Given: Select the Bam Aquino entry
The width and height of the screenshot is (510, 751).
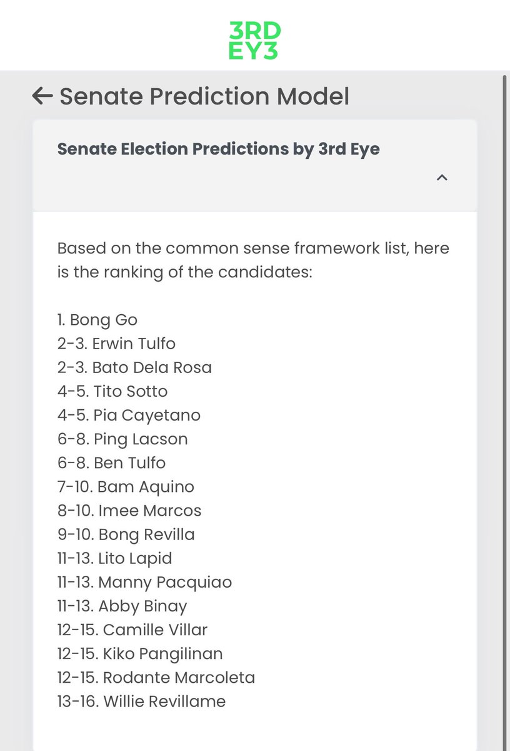Looking at the screenshot, I should pyautogui.click(x=126, y=486).
